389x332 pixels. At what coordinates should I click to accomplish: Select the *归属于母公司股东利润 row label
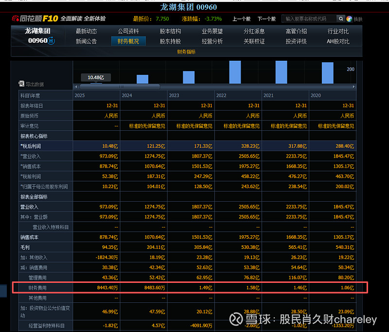[x=44, y=187]
